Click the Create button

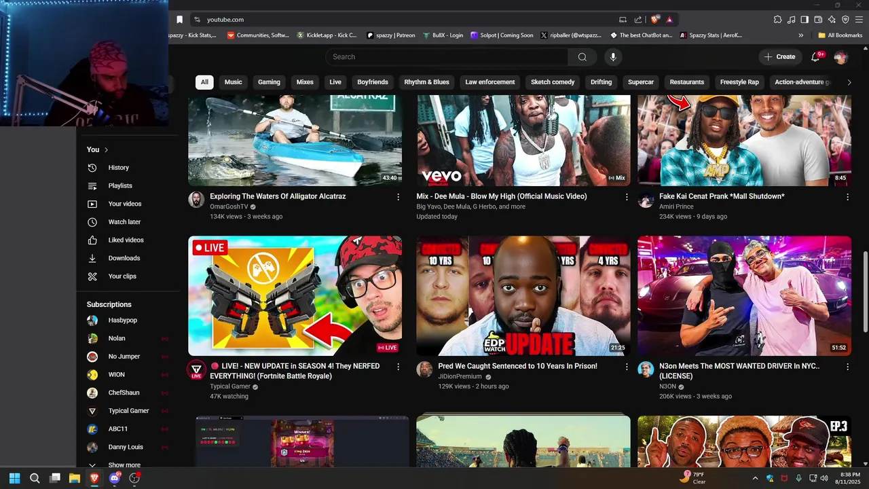coord(779,57)
